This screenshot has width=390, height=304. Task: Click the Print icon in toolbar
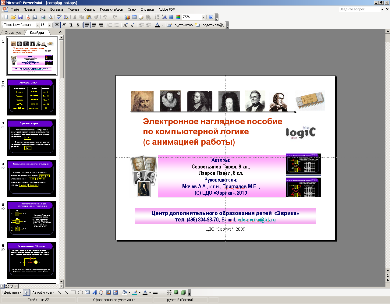pyautogui.click(x=43, y=17)
